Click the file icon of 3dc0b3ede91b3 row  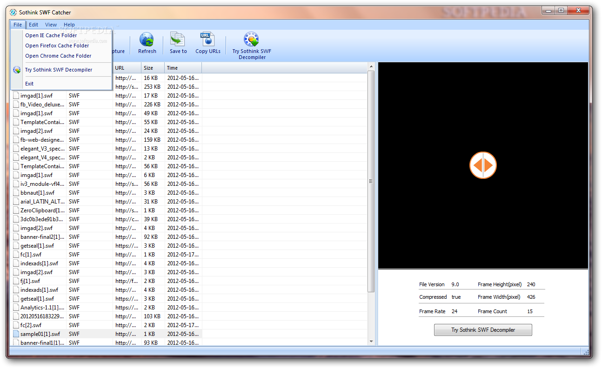coord(16,219)
